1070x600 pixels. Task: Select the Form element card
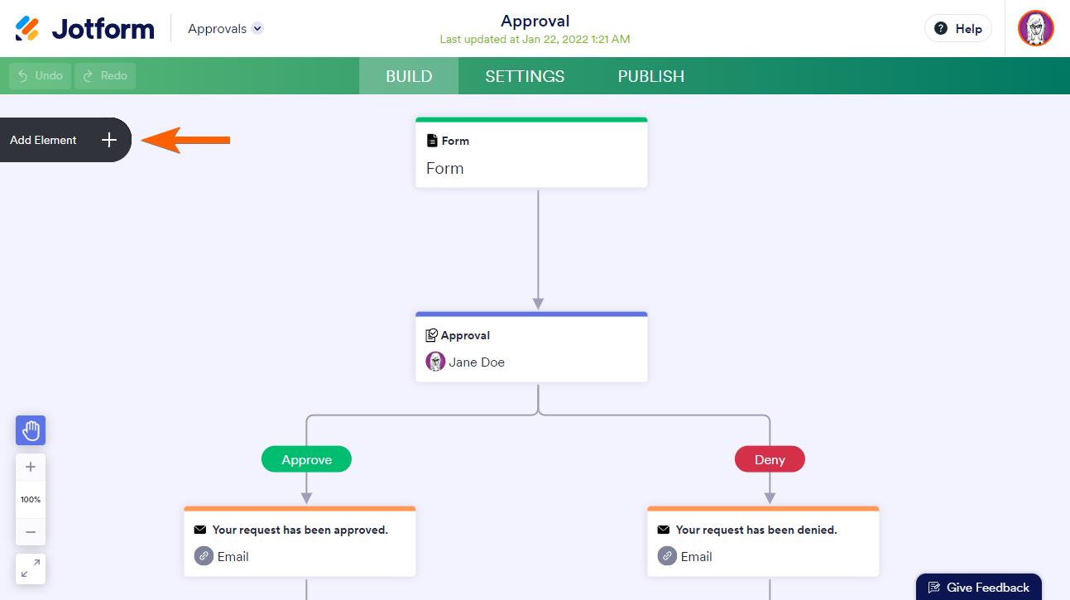pos(531,154)
